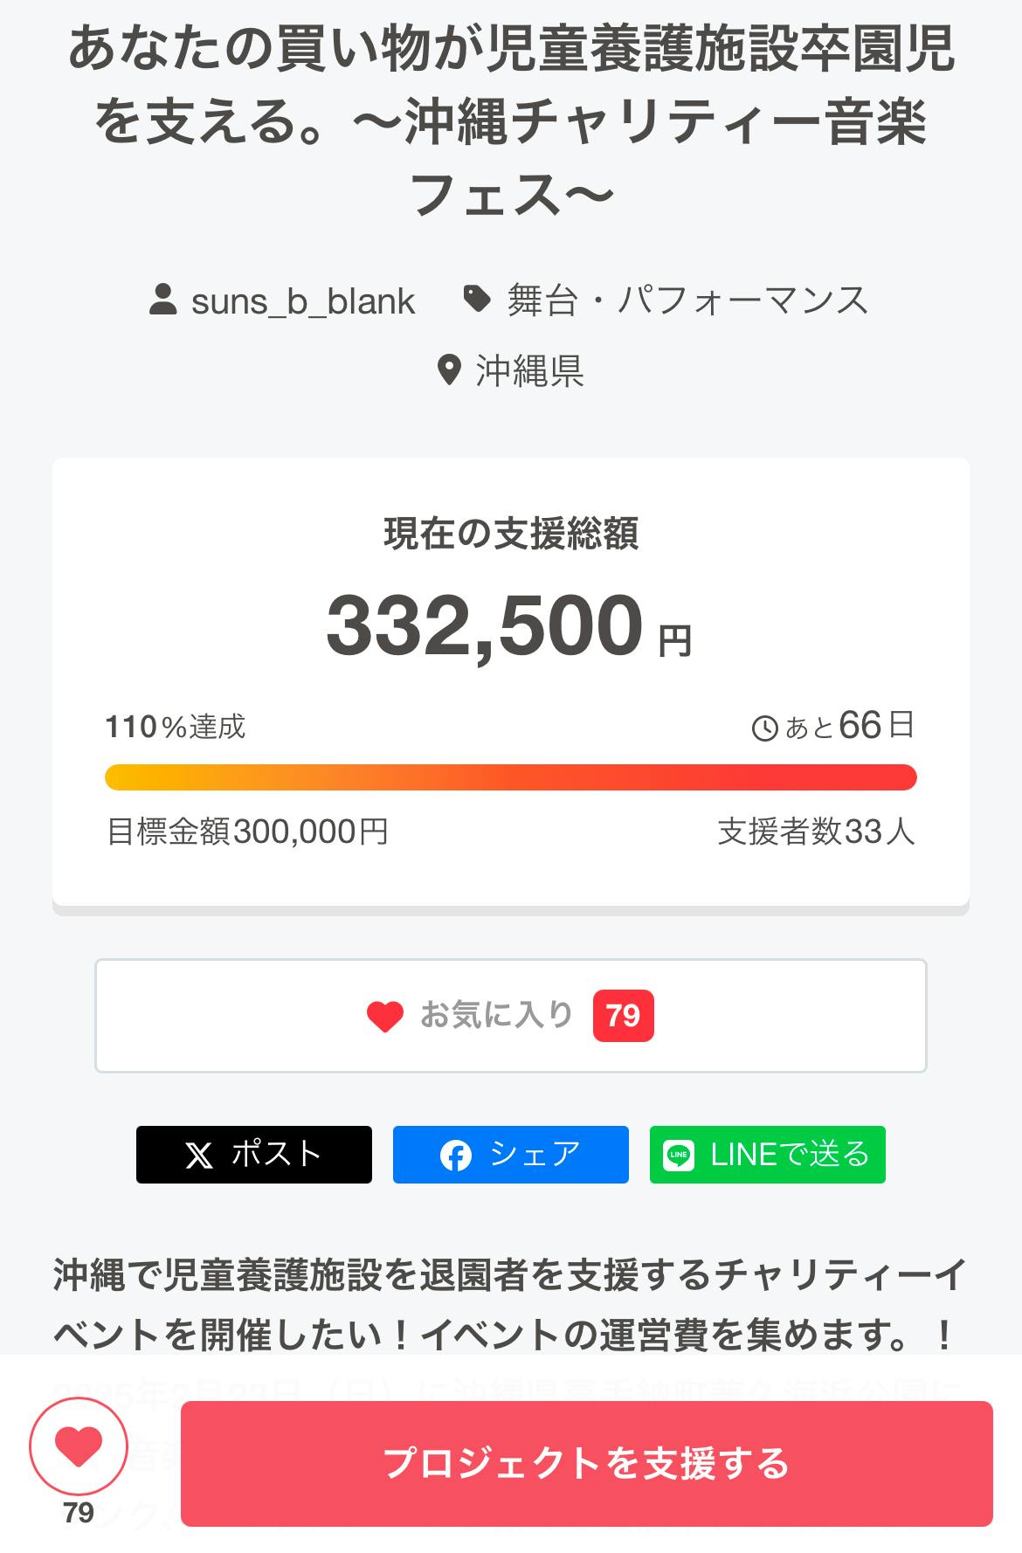
Task: Share on Facebook with シェア button
Action: pos(510,1155)
